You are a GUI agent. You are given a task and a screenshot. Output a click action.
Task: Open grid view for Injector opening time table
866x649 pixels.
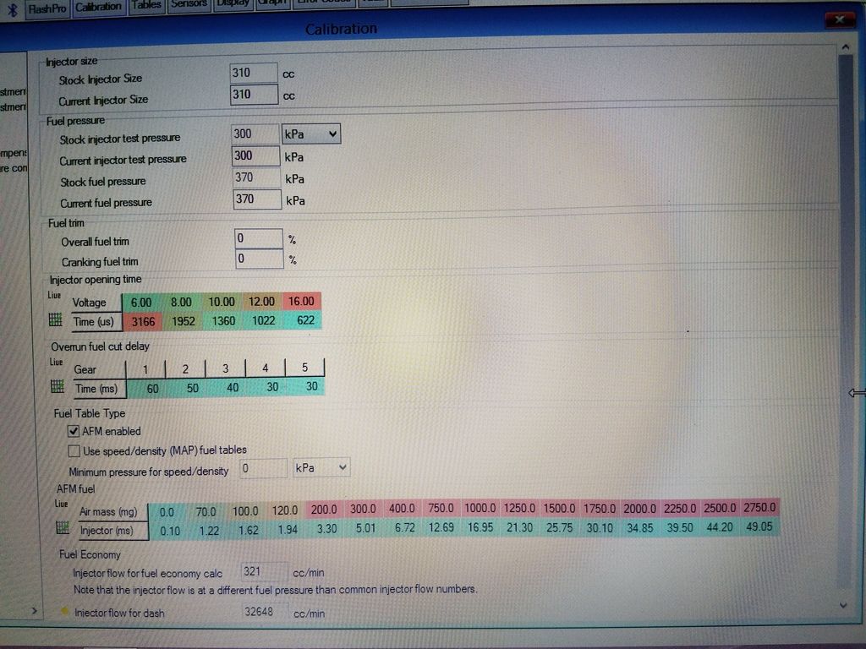coord(55,320)
